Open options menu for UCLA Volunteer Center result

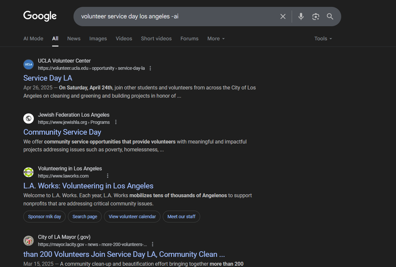[150, 68]
